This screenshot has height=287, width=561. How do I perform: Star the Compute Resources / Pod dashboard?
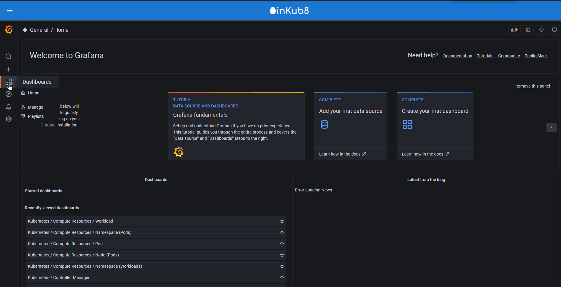282,244
